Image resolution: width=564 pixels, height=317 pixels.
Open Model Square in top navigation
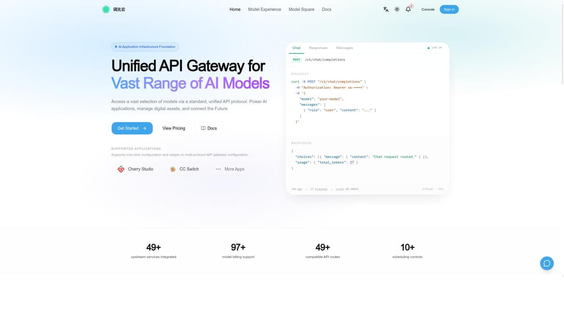(301, 9)
